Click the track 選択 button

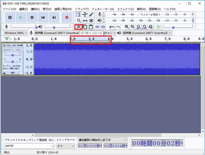click(13, 73)
